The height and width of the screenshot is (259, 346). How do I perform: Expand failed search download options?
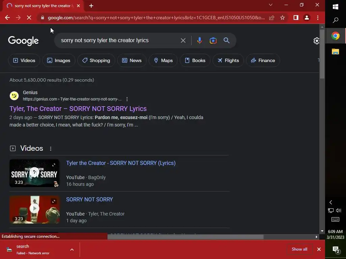click(x=72, y=250)
